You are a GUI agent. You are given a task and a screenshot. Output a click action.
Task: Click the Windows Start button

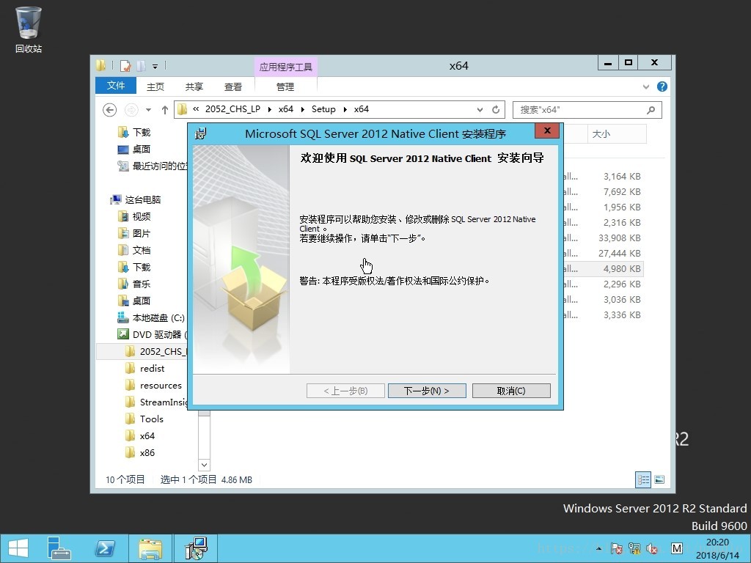click(x=18, y=548)
